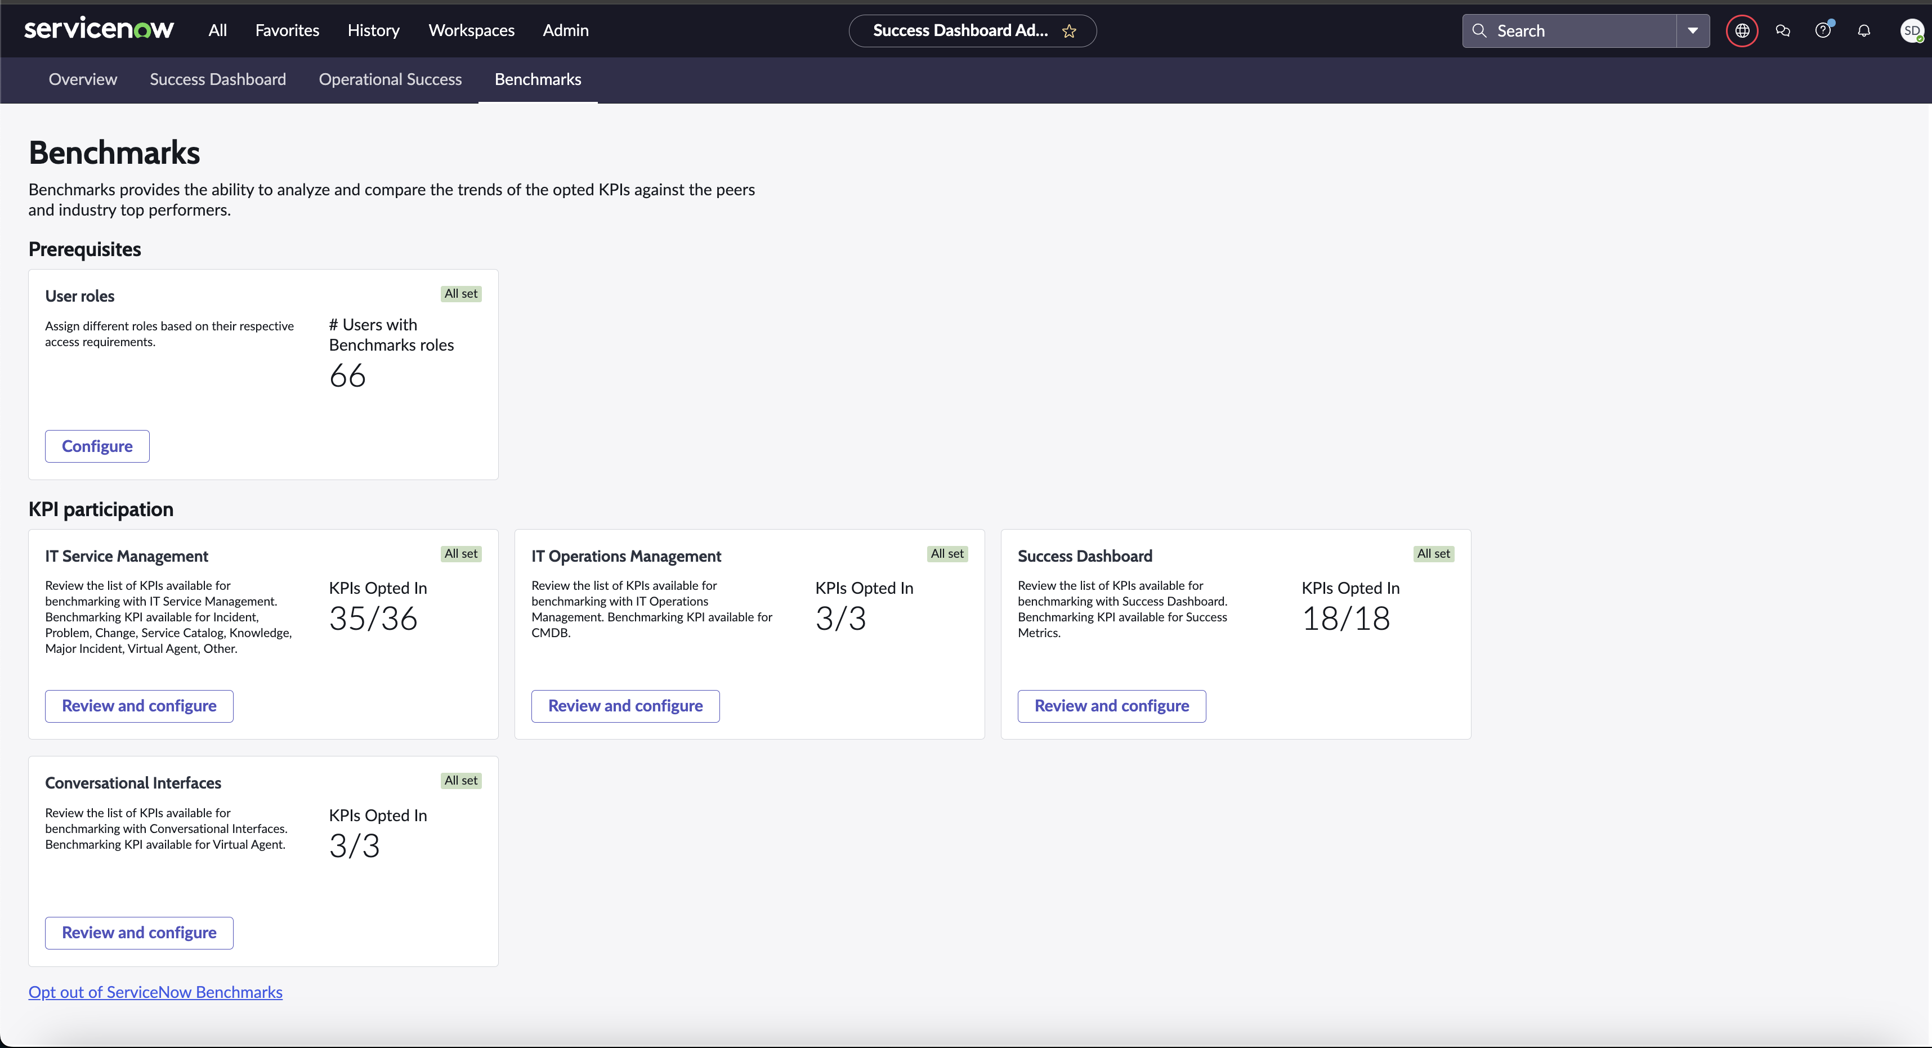Click Opt out of ServiceNow Benchmarks link
This screenshot has height=1048, width=1932.
155,992
